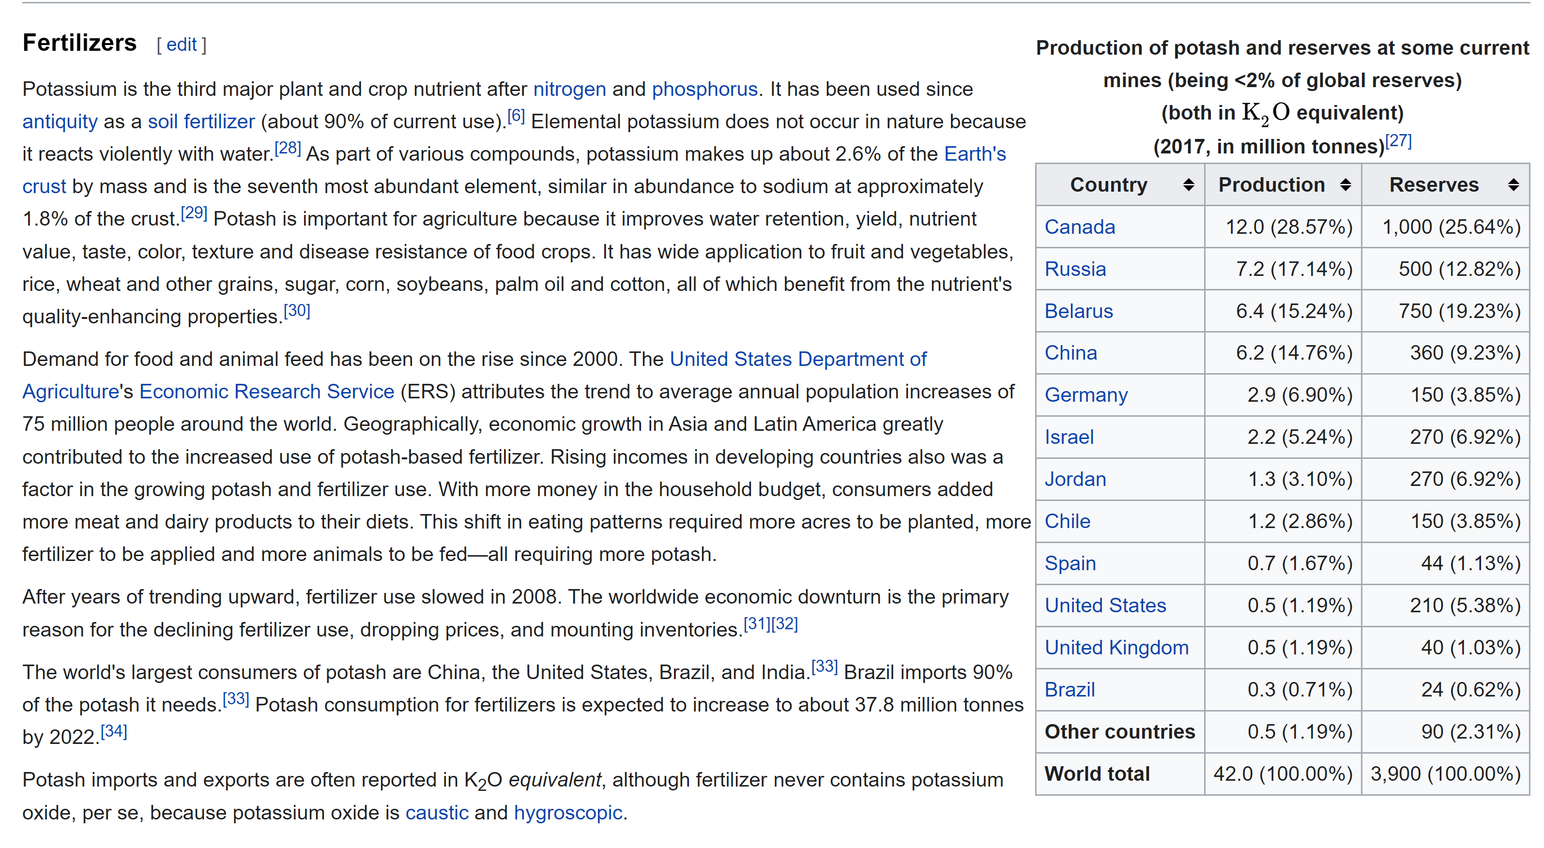Jump to citation 31
The image size is (1544, 848).
click(757, 624)
